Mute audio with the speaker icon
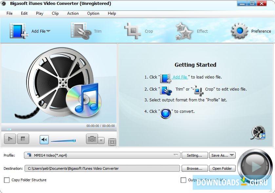Image resolution: width=275 pixels, height=193 pixels. pos(44,140)
